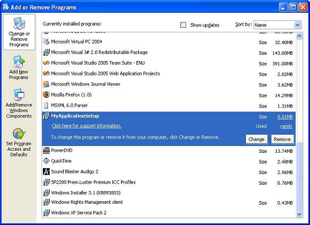Click Visual Studio 2005 Team Suite icon
Viewport: 310px width, 225px height.
pyautogui.click(x=46, y=63)
